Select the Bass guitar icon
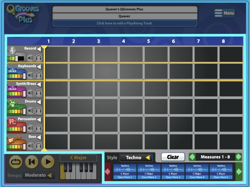This screenshot has height=187, width=250. [15, 139]
